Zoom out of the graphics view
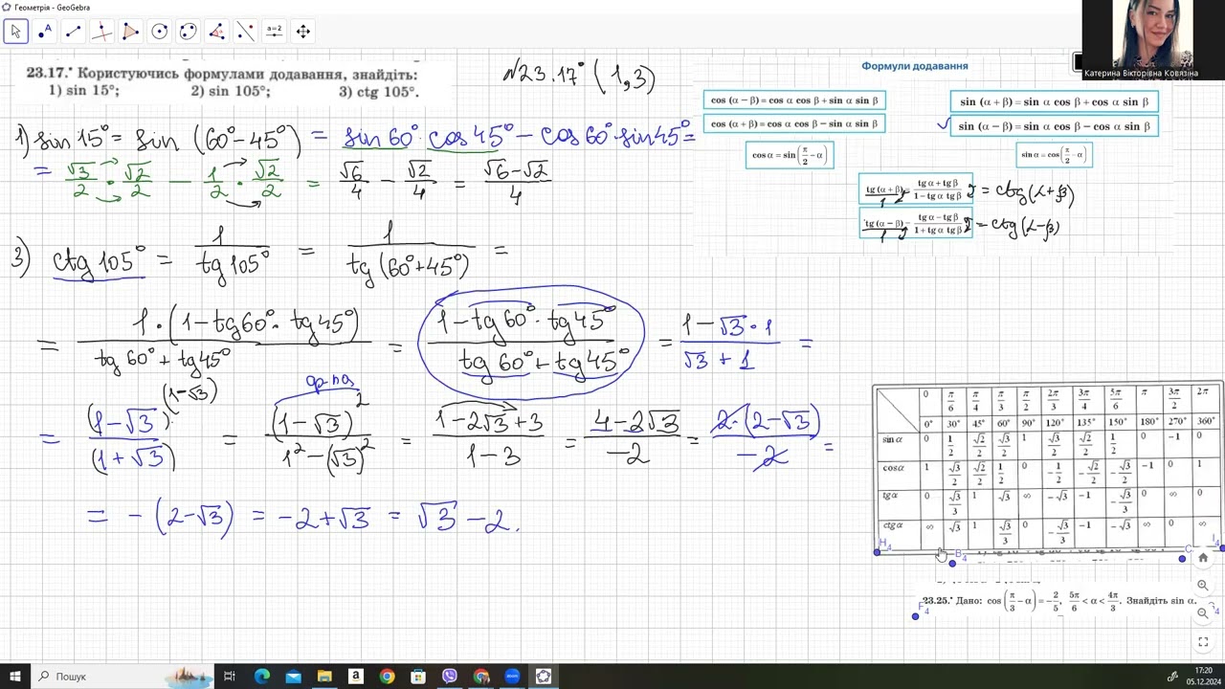Viewport: 1225px width, 689px height. tap(1203, 612)
